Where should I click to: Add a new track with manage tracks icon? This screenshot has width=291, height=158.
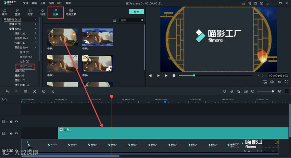point(4,100)
